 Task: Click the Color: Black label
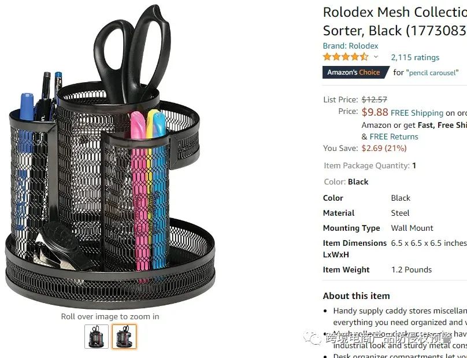coord(346,182)
